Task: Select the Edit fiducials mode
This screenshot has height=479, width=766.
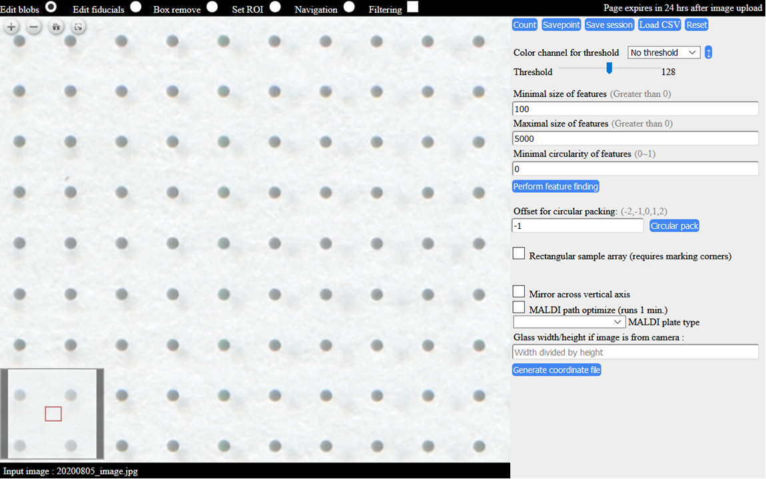Action: point(136,7)
